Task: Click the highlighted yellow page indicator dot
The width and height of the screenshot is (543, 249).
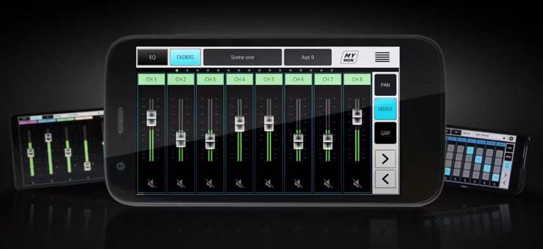Action: pos(177,71)
